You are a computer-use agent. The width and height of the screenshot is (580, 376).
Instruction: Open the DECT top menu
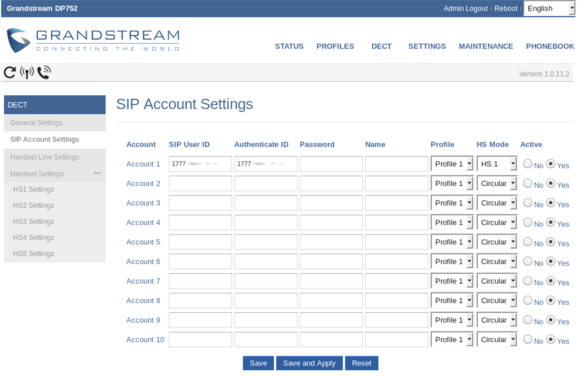click(x=381, y=46)
